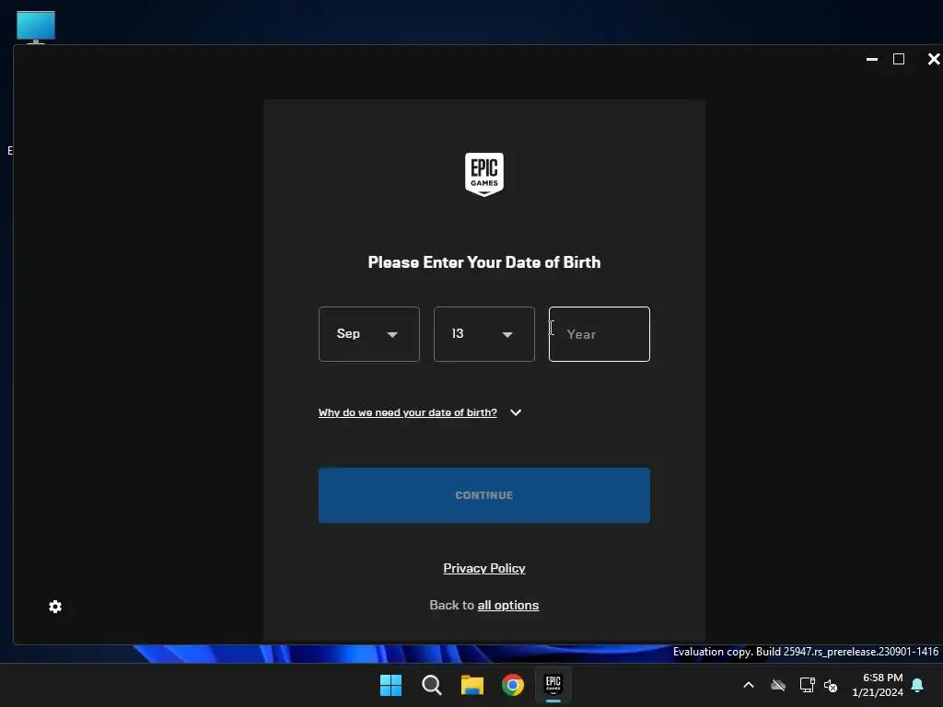Open the 'Why do we need your date of birth?' link
This screenshot has height=707, width=943.
(x=407, y=412)
